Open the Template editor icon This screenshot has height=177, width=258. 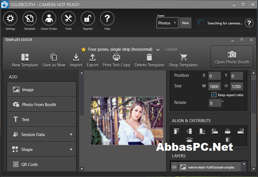pos(30,19)
